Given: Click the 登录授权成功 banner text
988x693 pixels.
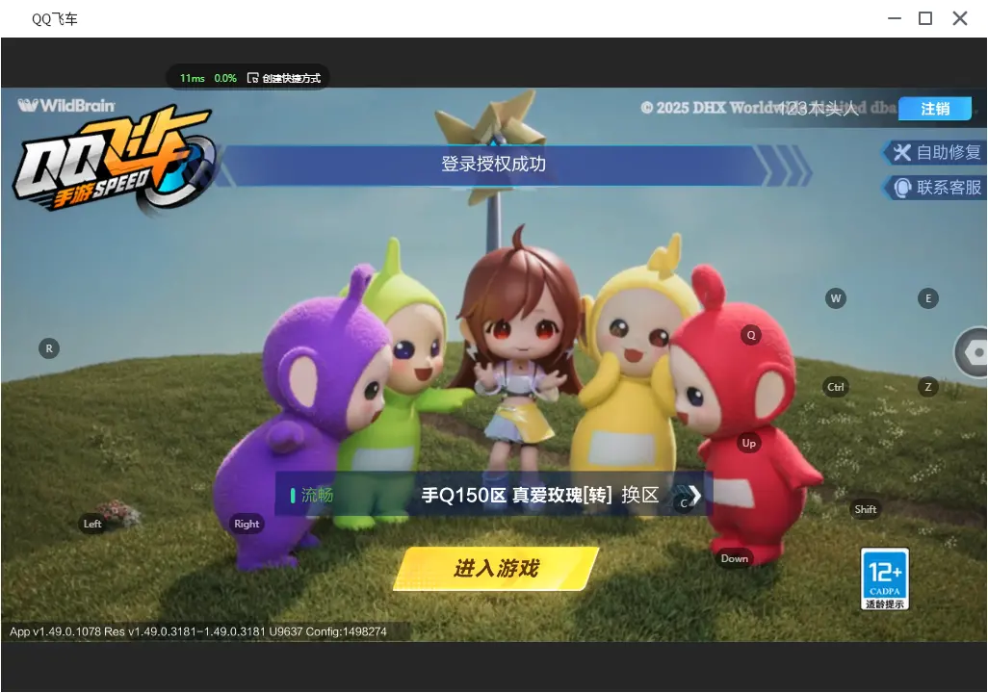Looking at the screenshot, I should 493,164.
